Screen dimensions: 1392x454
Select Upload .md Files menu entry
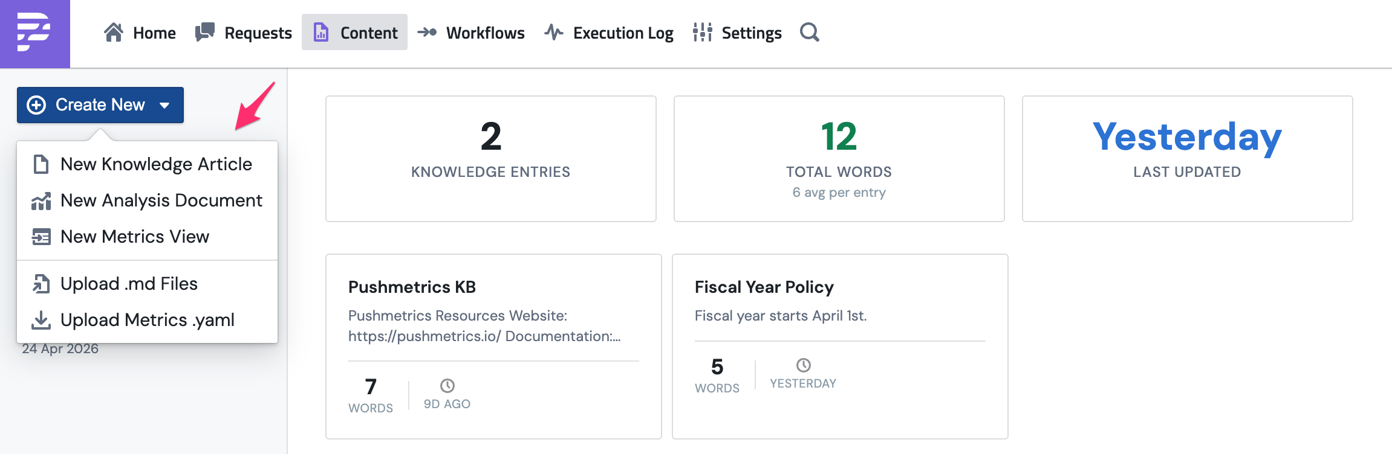pyautogui.click(x=147, y=284)
